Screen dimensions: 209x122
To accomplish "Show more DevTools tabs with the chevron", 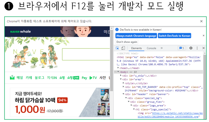I will 162,48.
